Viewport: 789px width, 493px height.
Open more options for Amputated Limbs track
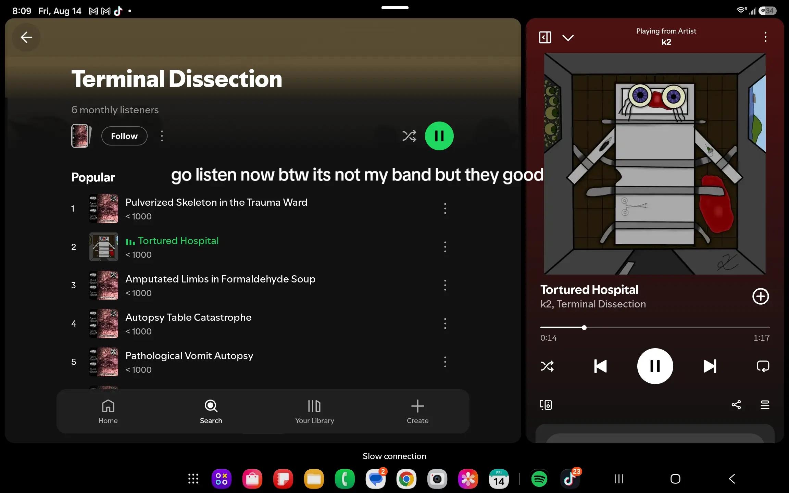pyautogui.click(x=445, y=285)
